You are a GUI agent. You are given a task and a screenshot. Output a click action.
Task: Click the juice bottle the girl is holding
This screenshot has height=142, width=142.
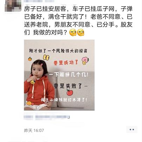click(x=33, y=80)
